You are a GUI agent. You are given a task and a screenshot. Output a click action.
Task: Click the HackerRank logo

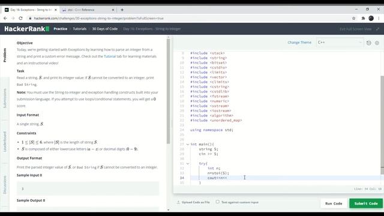click(26, 29)
